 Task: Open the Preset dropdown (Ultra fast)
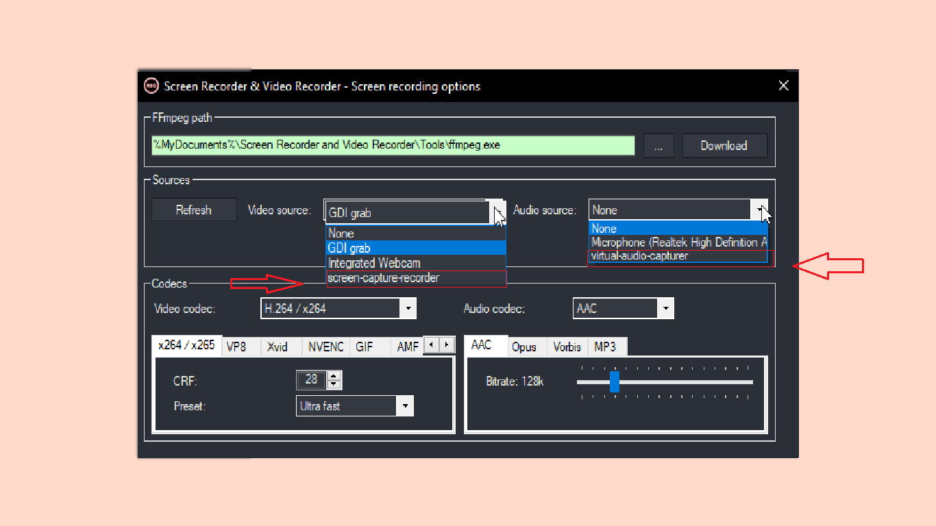click(406, 406)
